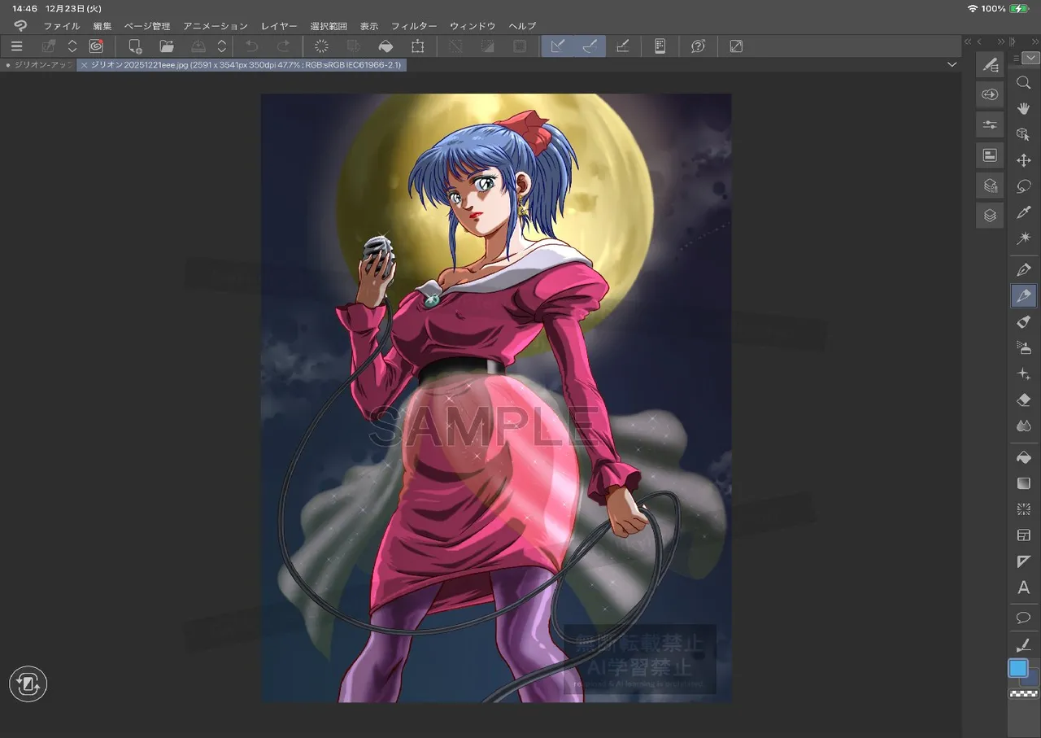Open the ウィンドウ menu
The width and height of the screenshot is (1041, 738).
pyautogui.click(x=473, y=26)
